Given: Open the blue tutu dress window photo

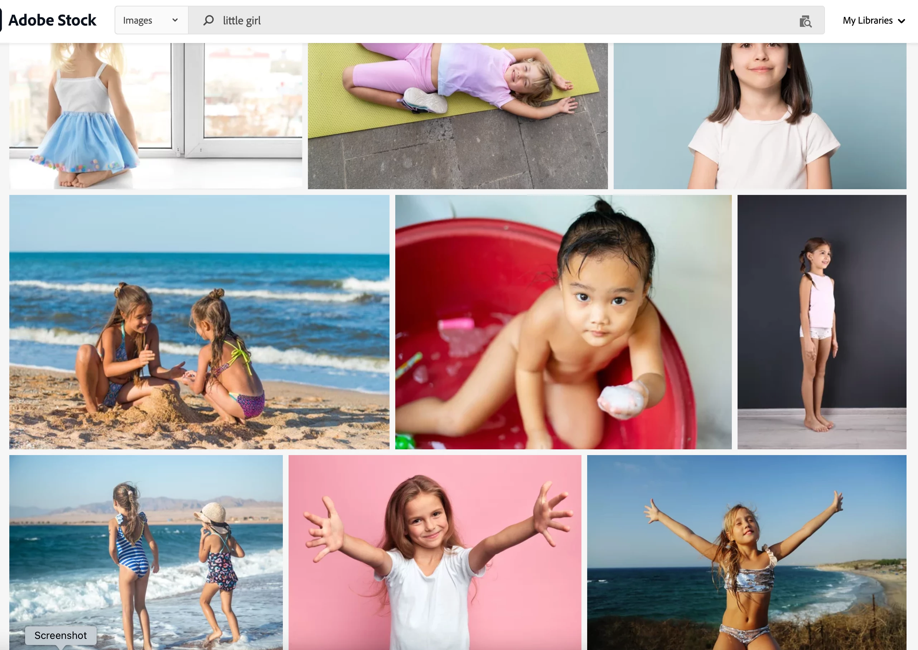Looking at the screenshot, I should 155,115.
